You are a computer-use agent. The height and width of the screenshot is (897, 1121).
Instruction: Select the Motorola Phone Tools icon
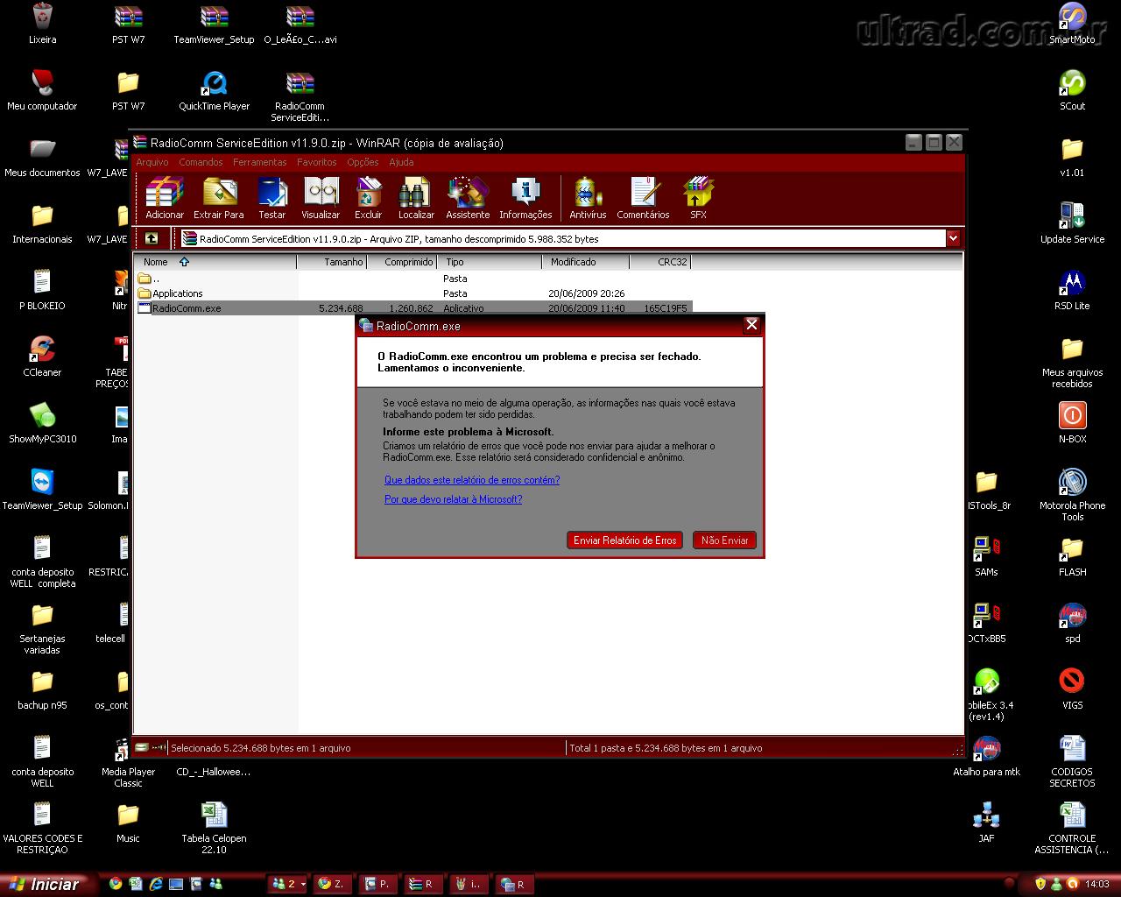[x=1072, y=494]
